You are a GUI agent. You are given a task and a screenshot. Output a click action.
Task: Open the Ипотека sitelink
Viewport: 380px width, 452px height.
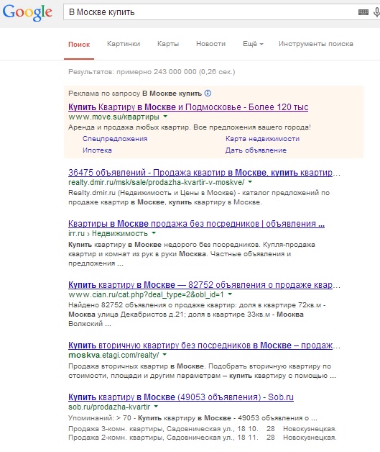click(x=97, y=150)
